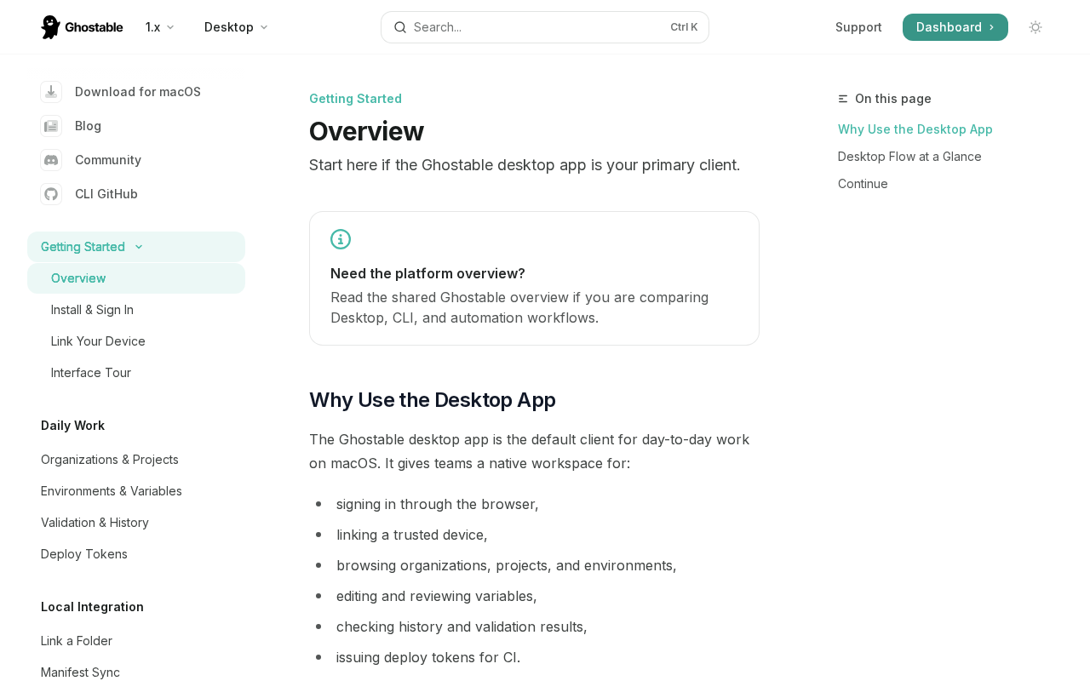Toggle the light/dark theme switch
Viewport: 1090px width, 681px height.
pos(1035,27)
